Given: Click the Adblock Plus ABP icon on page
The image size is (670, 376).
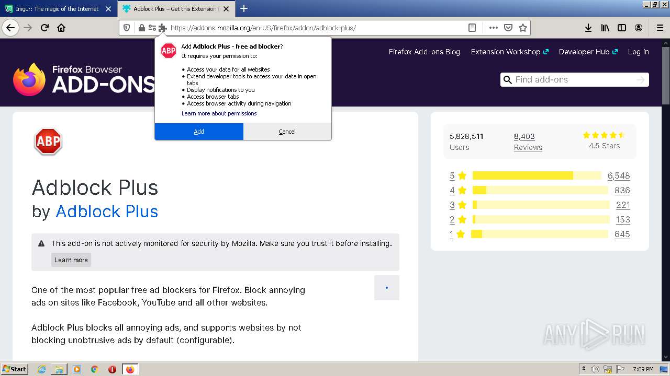Looking at the screenshot, I should [48, 142].
